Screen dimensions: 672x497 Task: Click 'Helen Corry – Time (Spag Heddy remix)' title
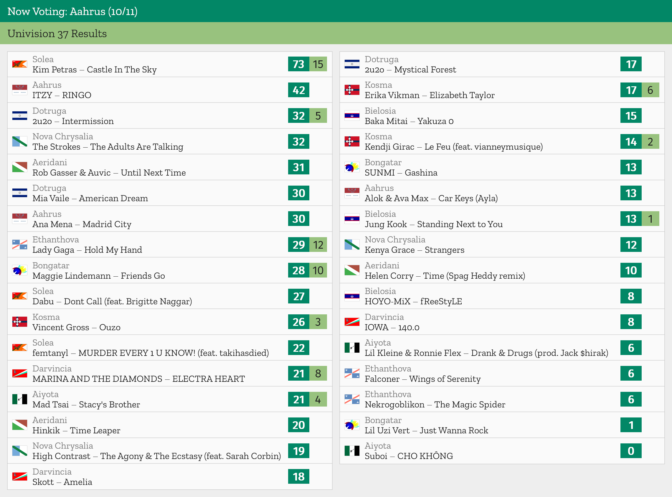[x=445, y=275]
